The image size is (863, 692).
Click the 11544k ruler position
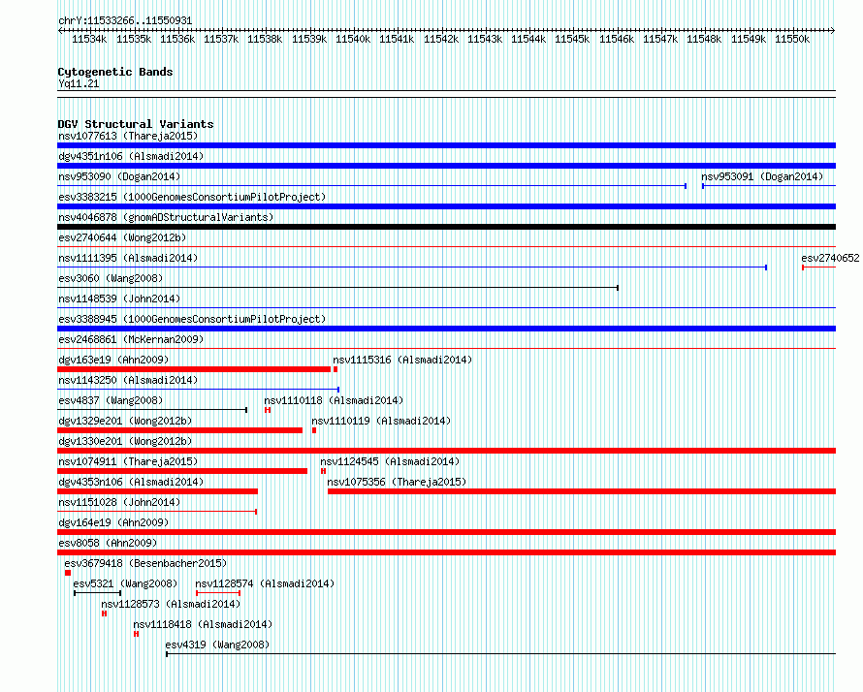(x=528, y=40)
